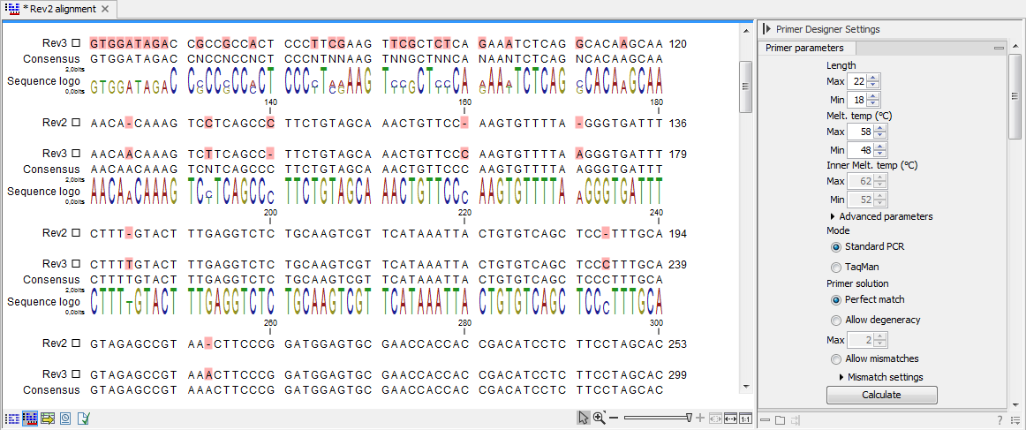1026x430 pixels.
Task: Show the history view icon
Action: pos(65,419)
